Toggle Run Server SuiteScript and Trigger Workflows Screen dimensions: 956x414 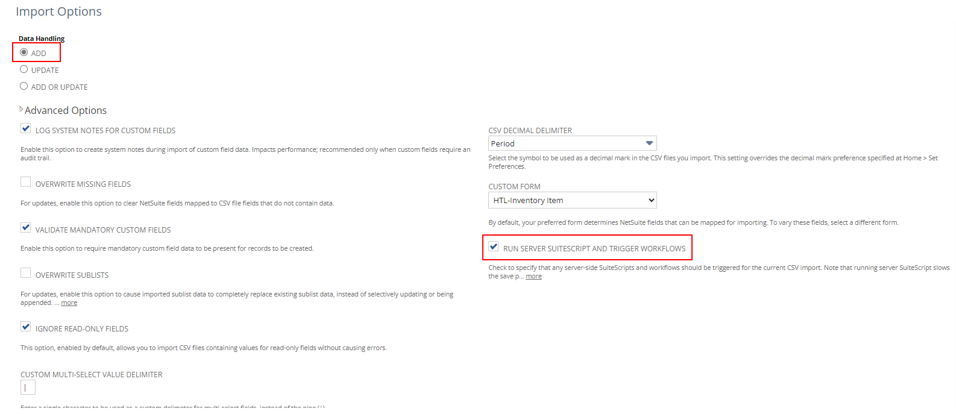coord(494,246)
